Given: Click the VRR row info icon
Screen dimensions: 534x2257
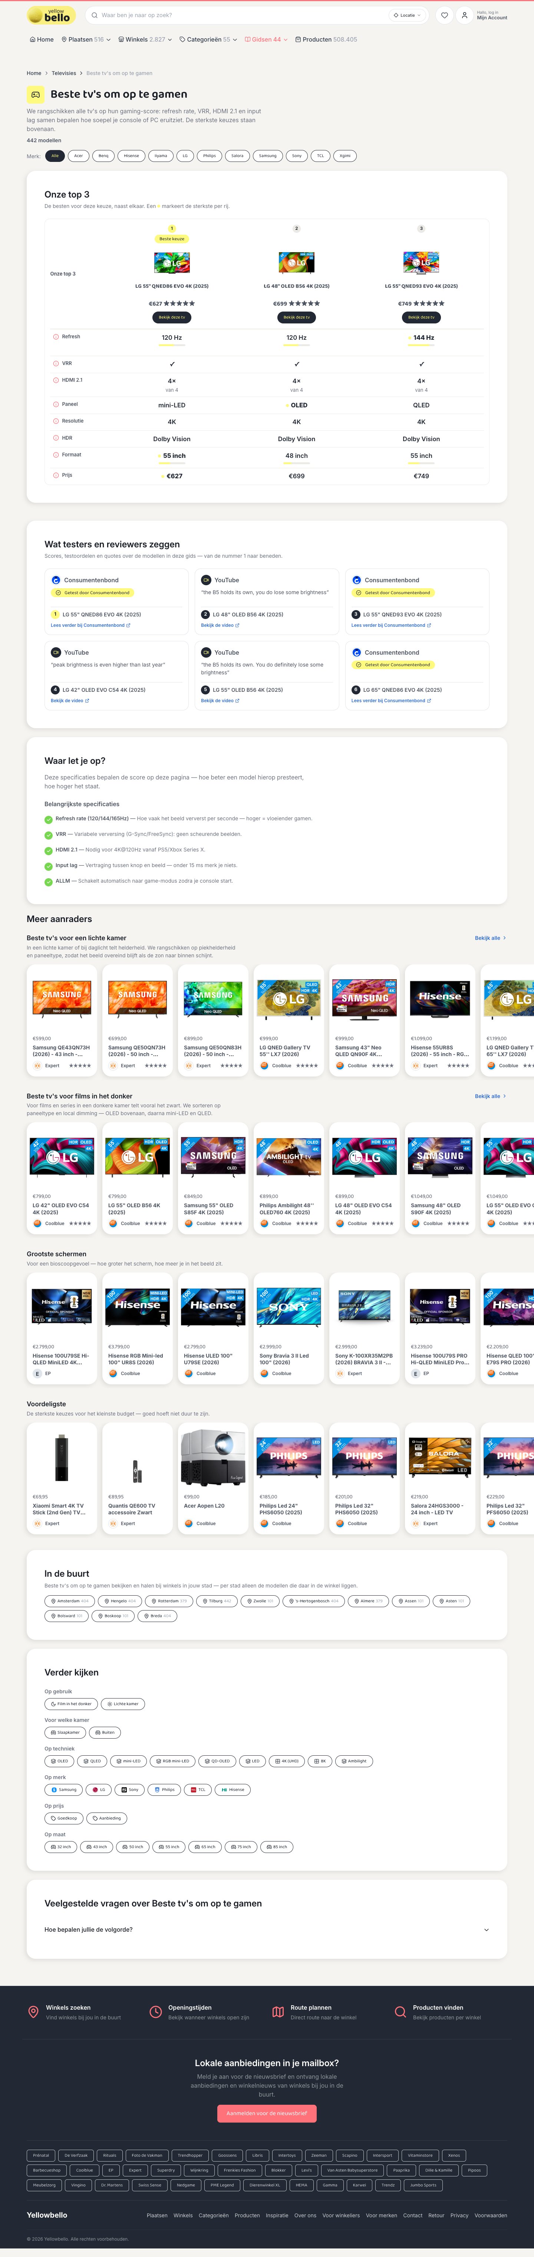Looking at the screenshot, I should [x=55, y=363].
